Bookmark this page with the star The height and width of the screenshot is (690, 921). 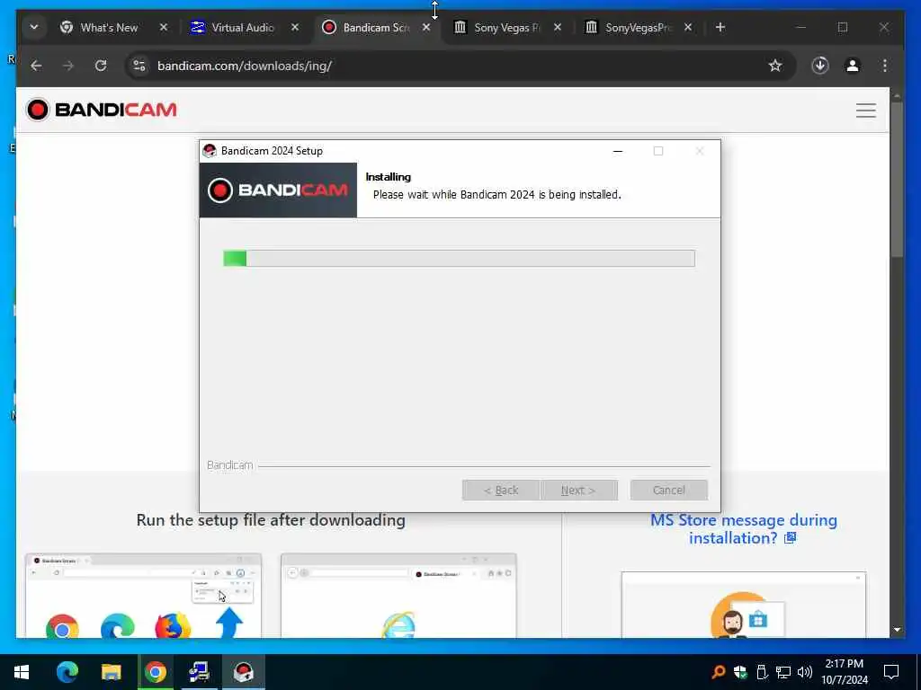[775, 66]
